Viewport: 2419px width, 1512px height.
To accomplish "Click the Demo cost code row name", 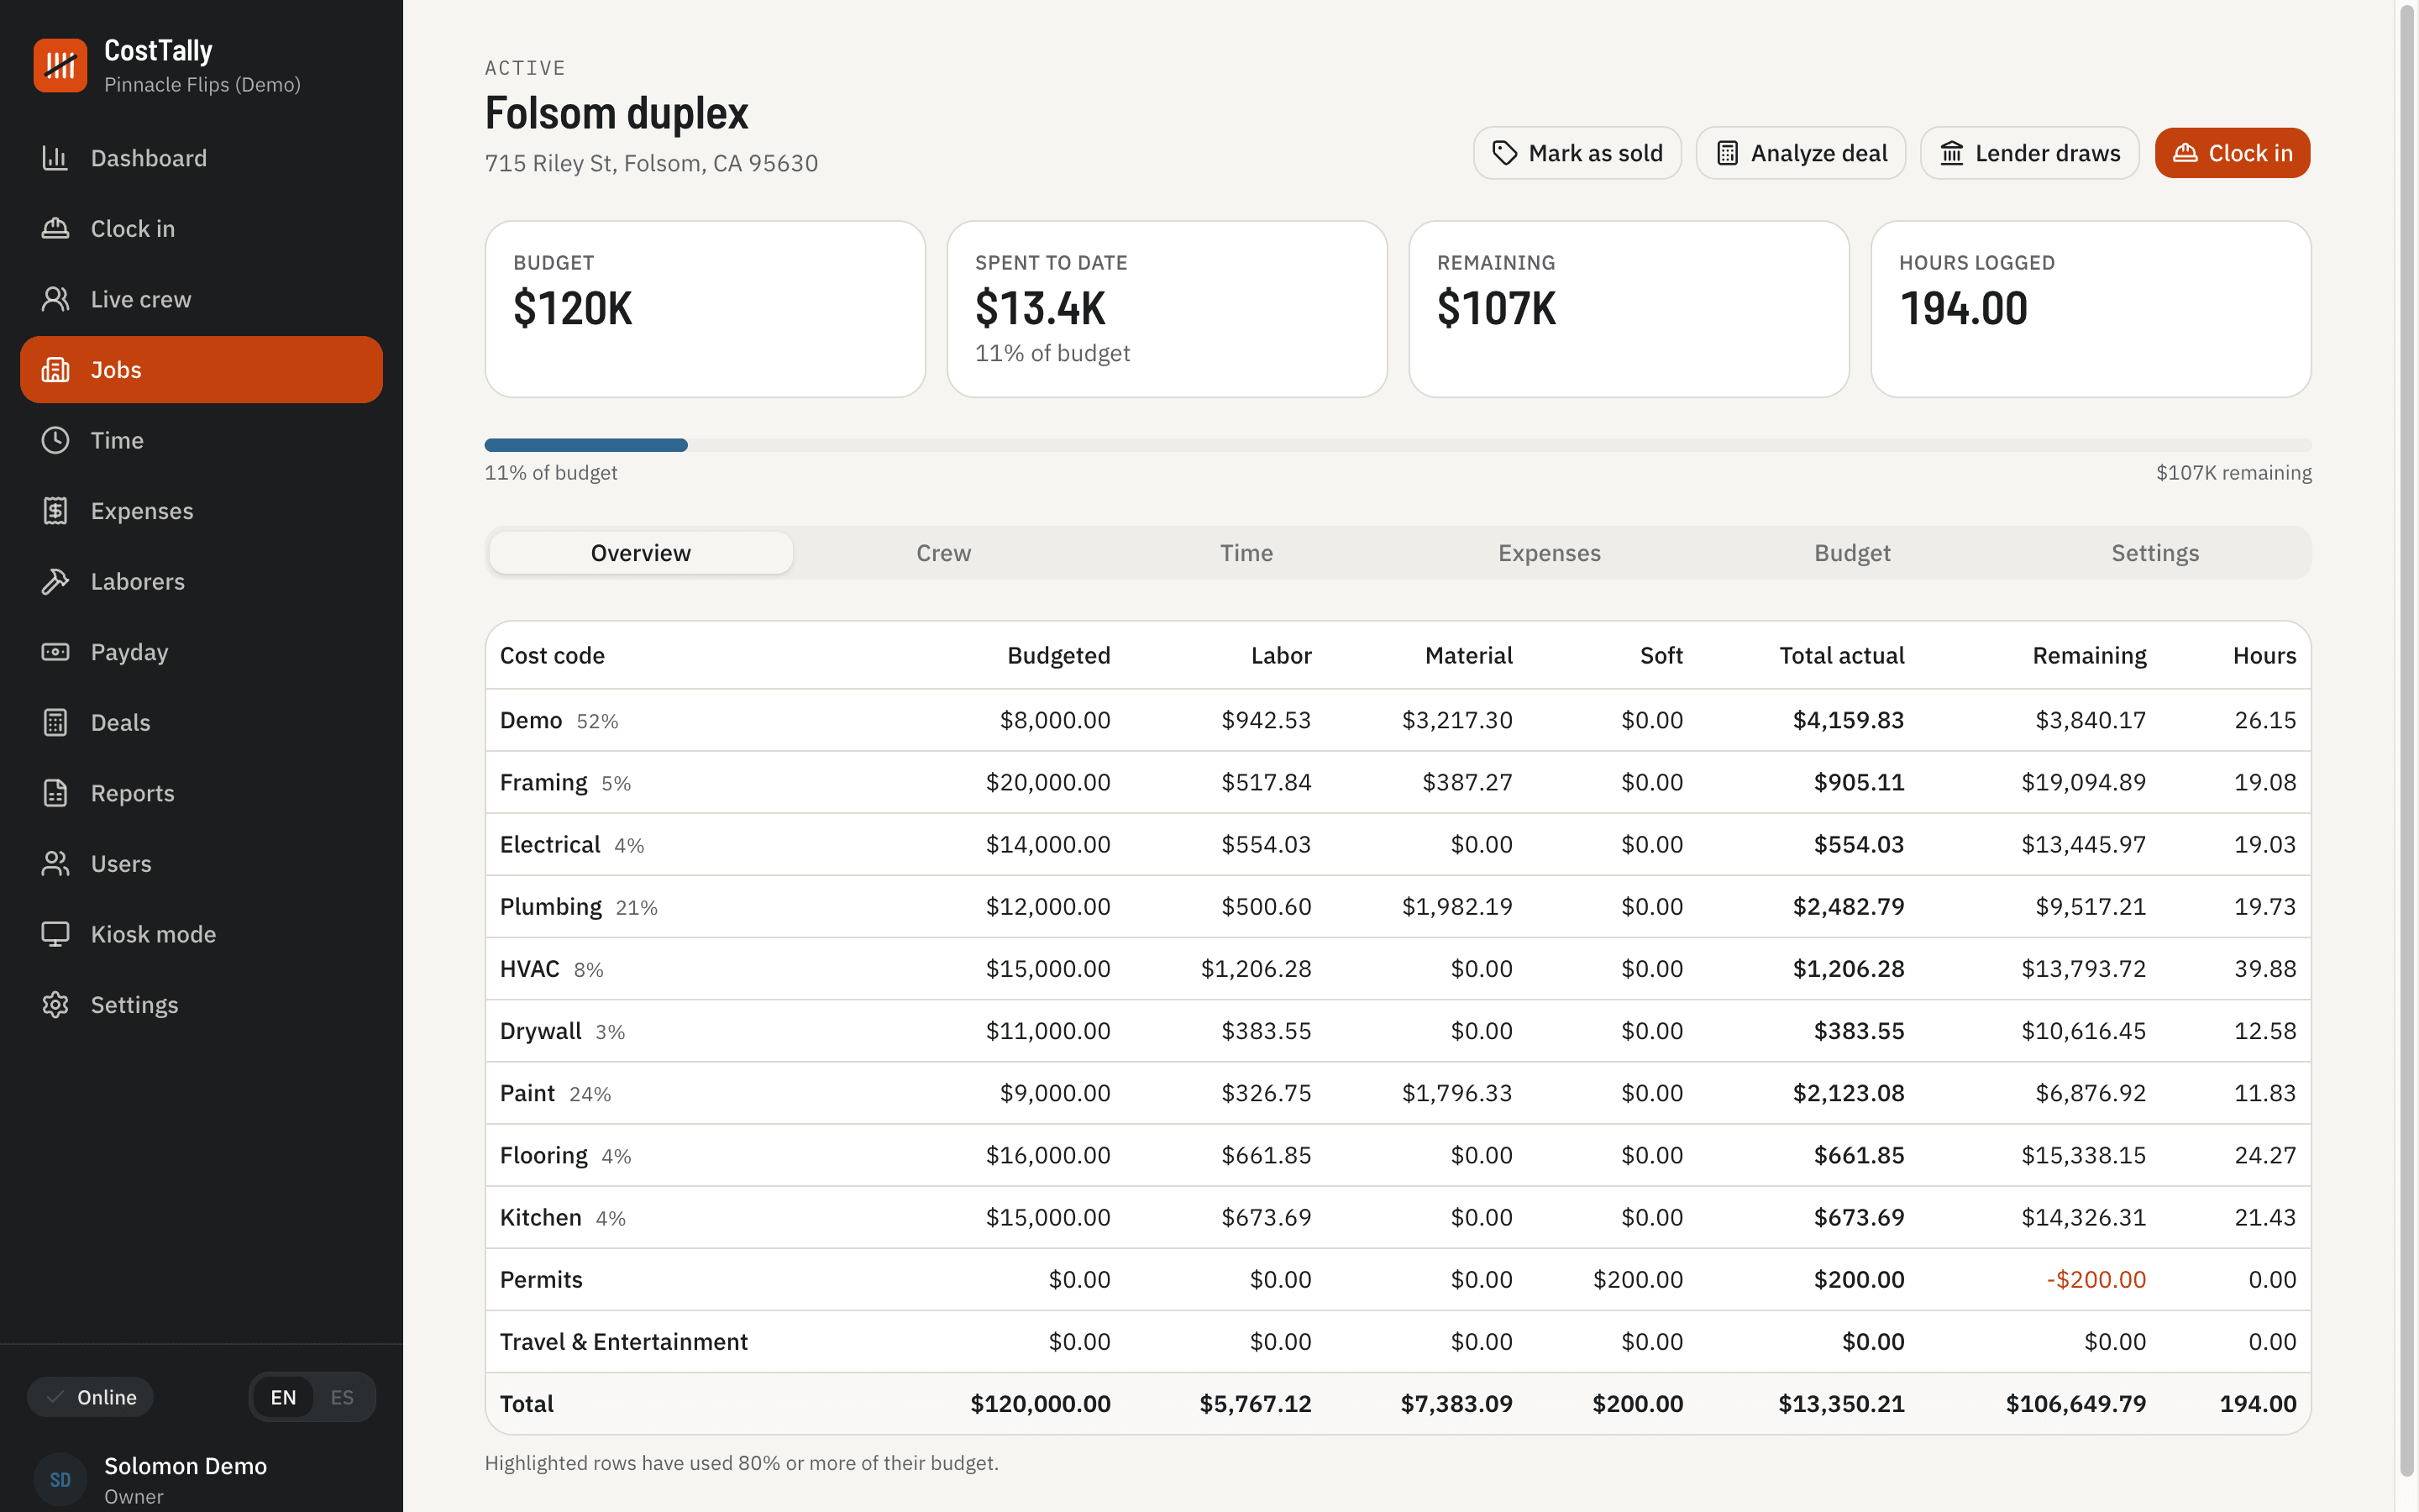I will [x=531, y=720].
